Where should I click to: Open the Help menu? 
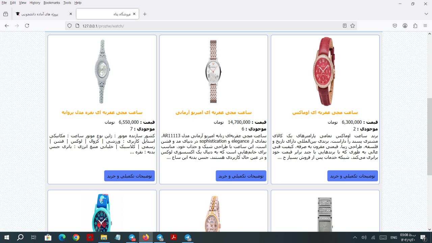pos(78,3)
